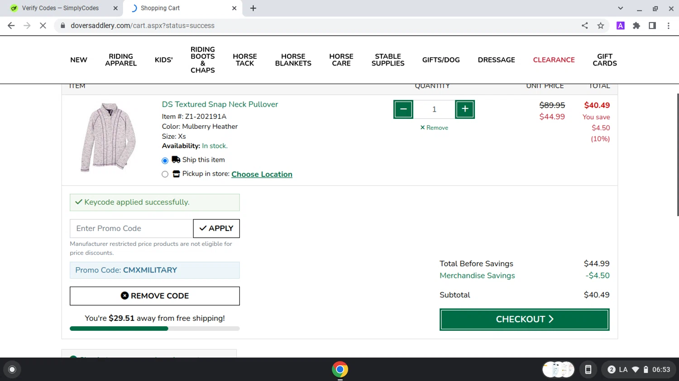Open the Chrome three-dot menu

tap(669, 26)
